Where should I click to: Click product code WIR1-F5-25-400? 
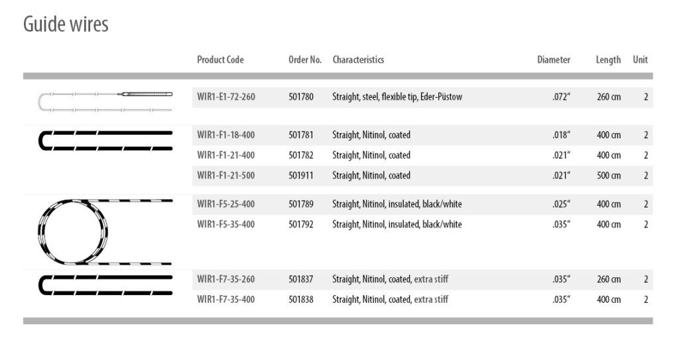point(226,204)
